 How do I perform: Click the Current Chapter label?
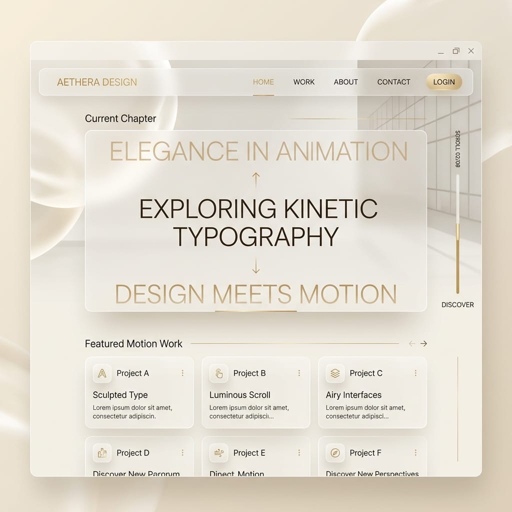pos(120,118)
